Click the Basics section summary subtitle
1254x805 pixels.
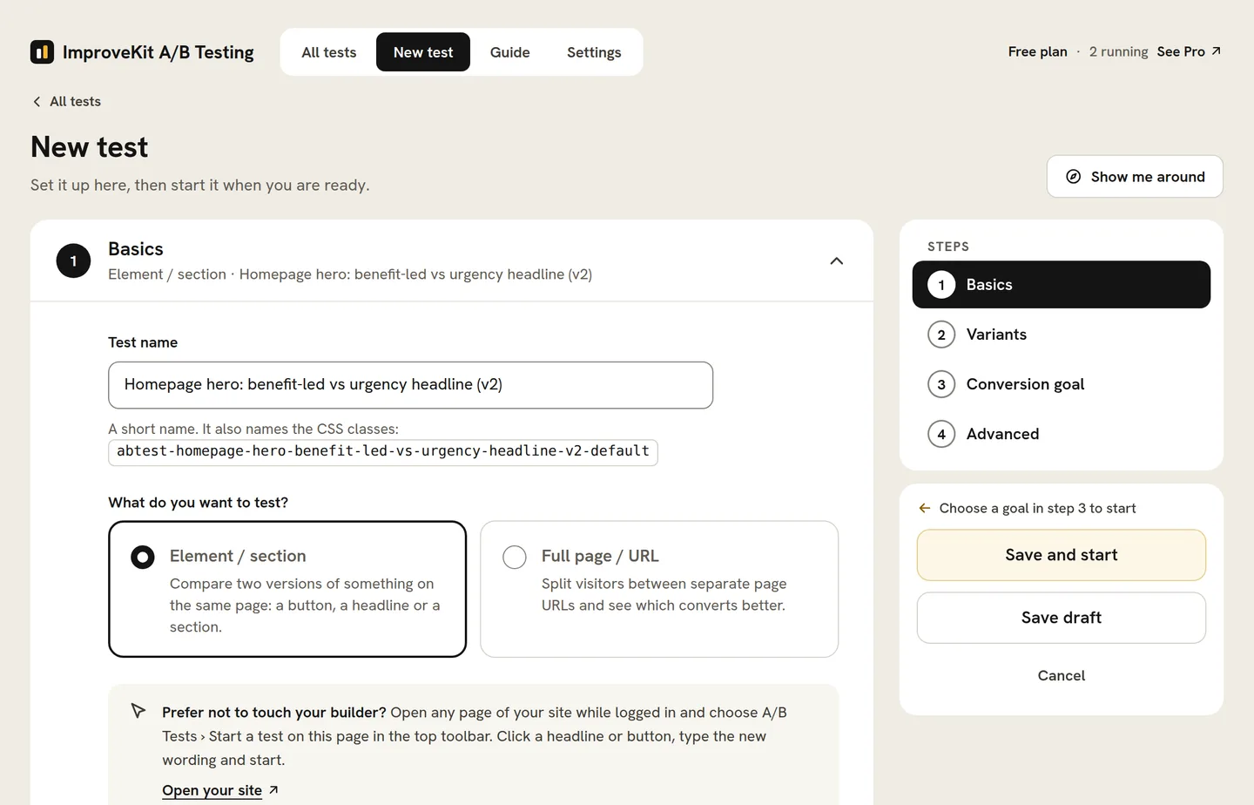click(350, 274)
